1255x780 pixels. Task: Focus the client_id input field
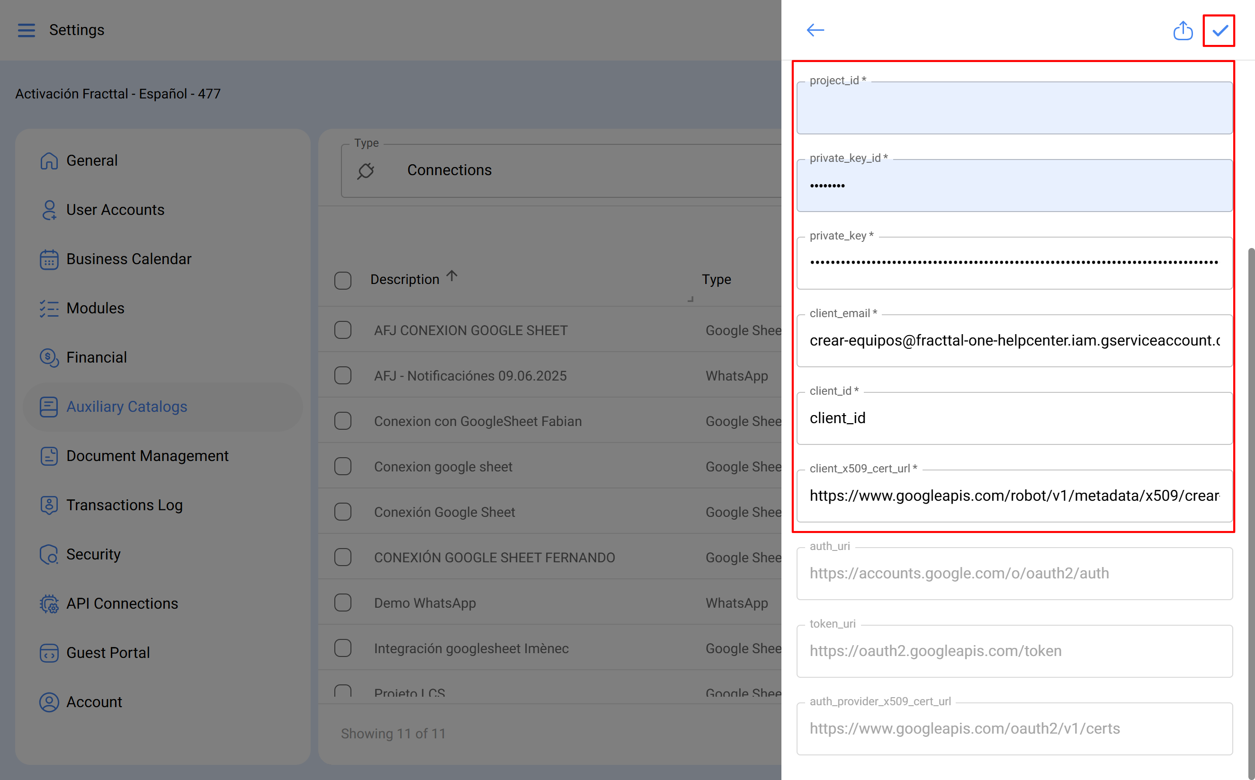(x=1012, y=418)
